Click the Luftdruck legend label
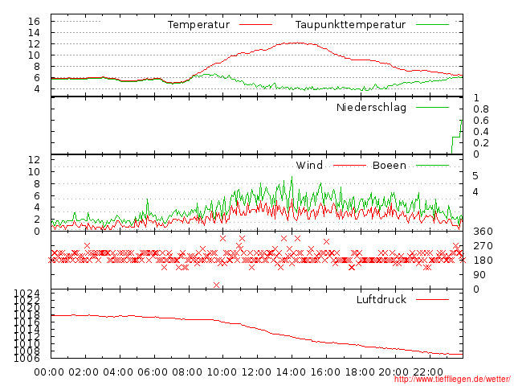Image resolution: width=514 pixels, height=386 pixels. pyautogui.click(x=381, y=299)
